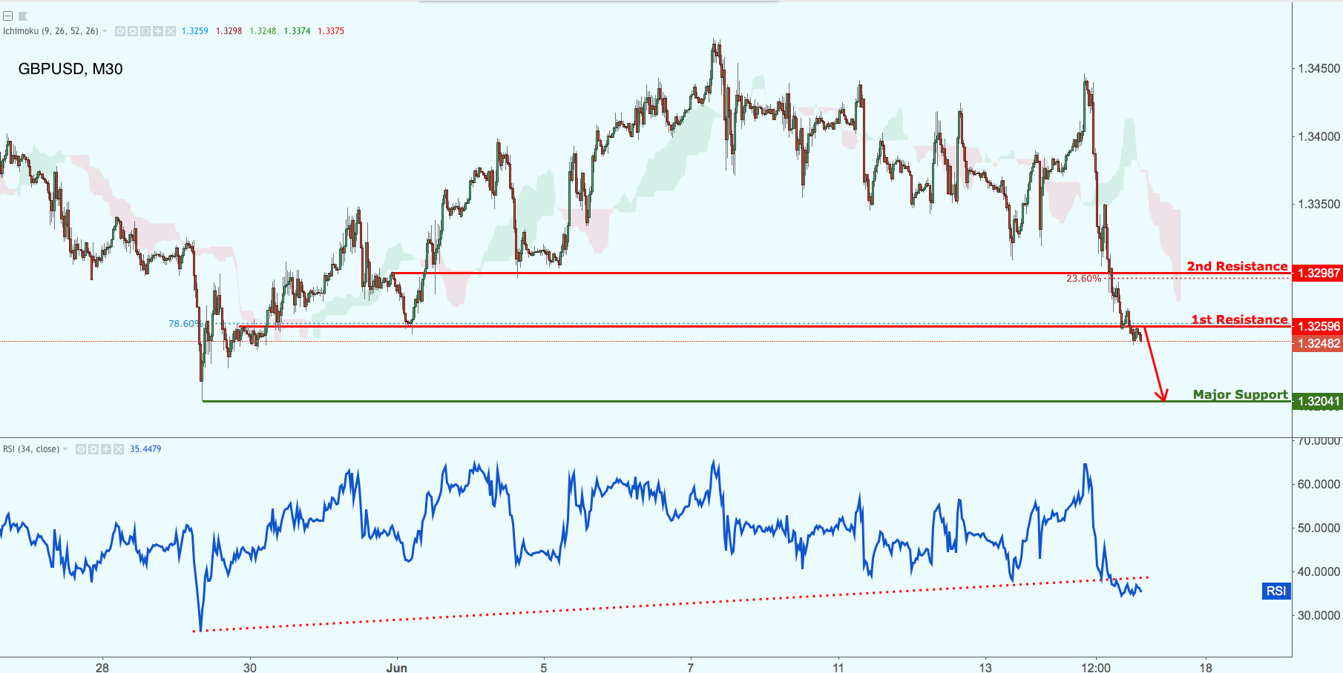The width and height of the screenshot is (1343, 673).
Task: Select the 2nd Resistance text label
Action: (1237, 266)
